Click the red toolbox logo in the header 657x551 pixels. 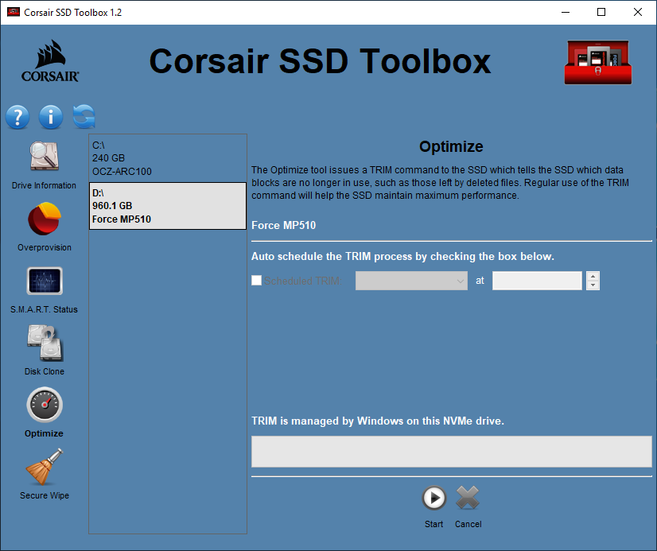(x=597, y=61)
